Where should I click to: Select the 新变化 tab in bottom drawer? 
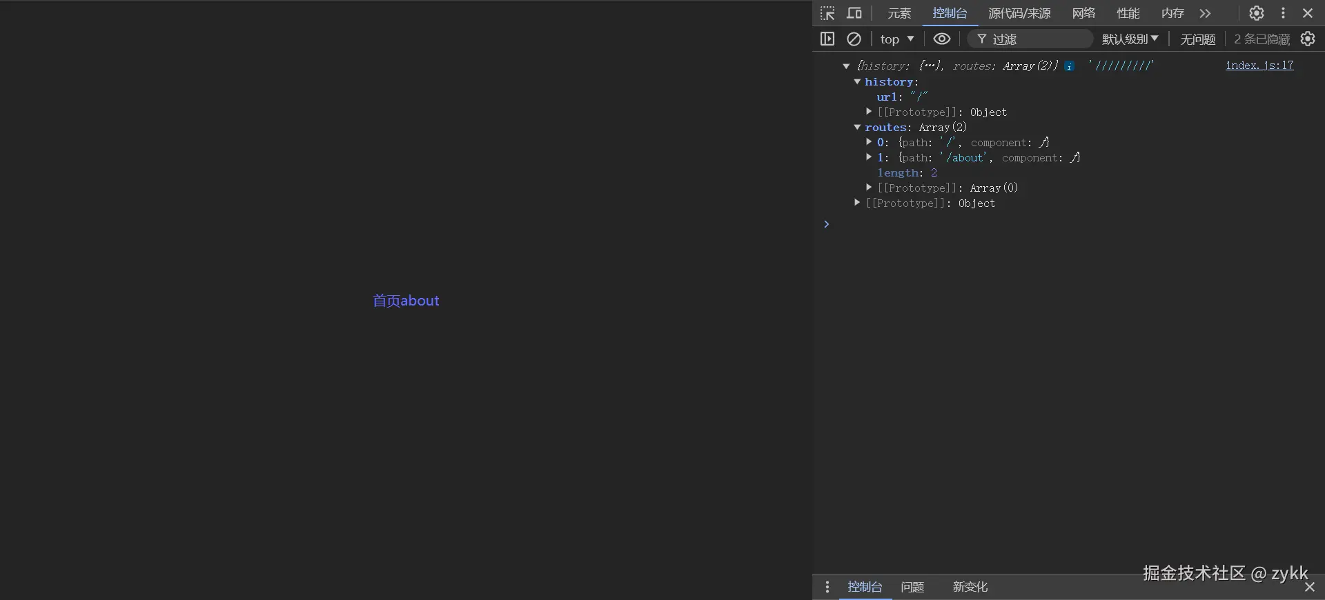(970, 587)
